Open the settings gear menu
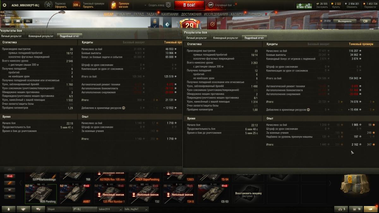379x213 pixels. [x=4, y=5]
